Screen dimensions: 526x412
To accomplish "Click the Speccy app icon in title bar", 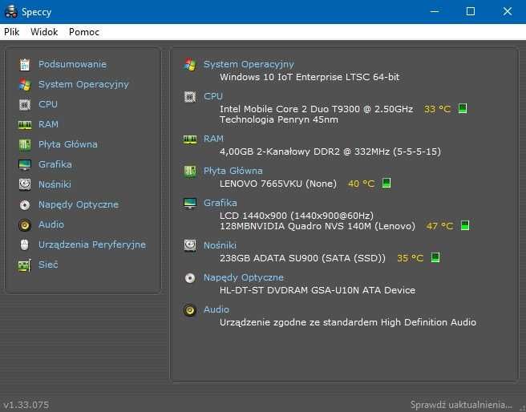I will tap(10, 12).
